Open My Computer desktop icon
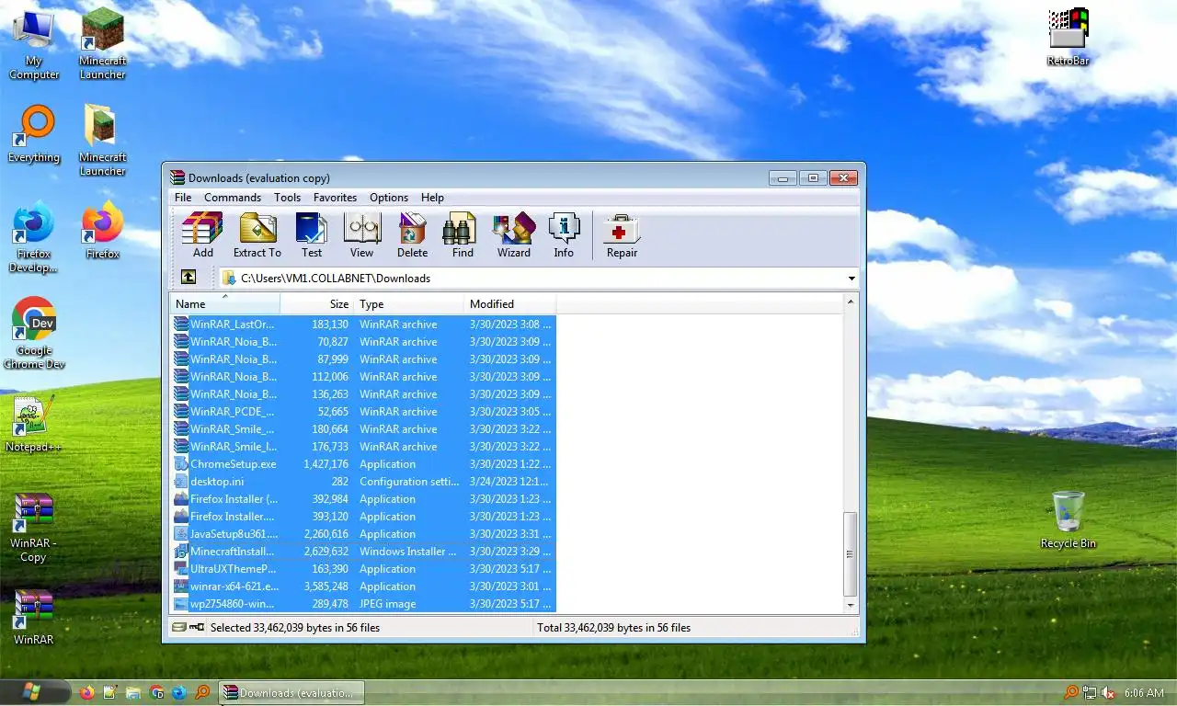Screen dimensions: 1177x706 tap(34, 44)
